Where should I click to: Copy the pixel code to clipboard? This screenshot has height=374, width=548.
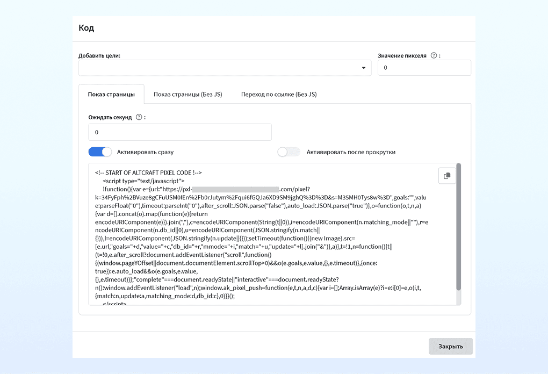446,176
